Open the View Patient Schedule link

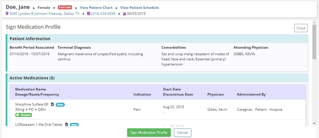139,8
